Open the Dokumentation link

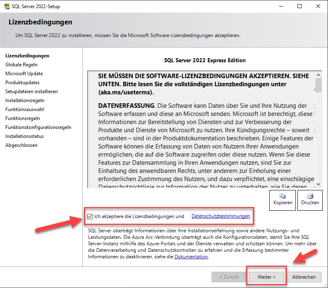(x=191, y=256)
